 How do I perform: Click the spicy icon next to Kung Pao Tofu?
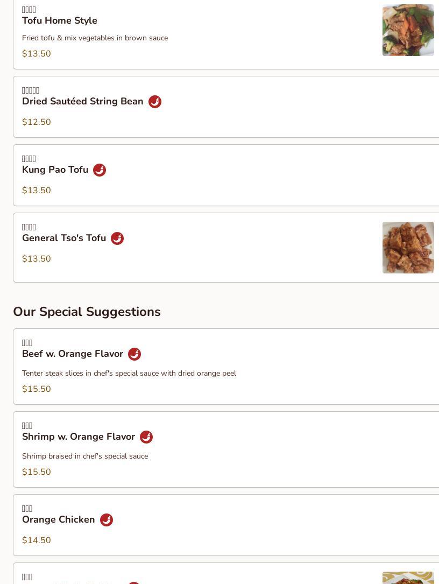coord(100,170)
